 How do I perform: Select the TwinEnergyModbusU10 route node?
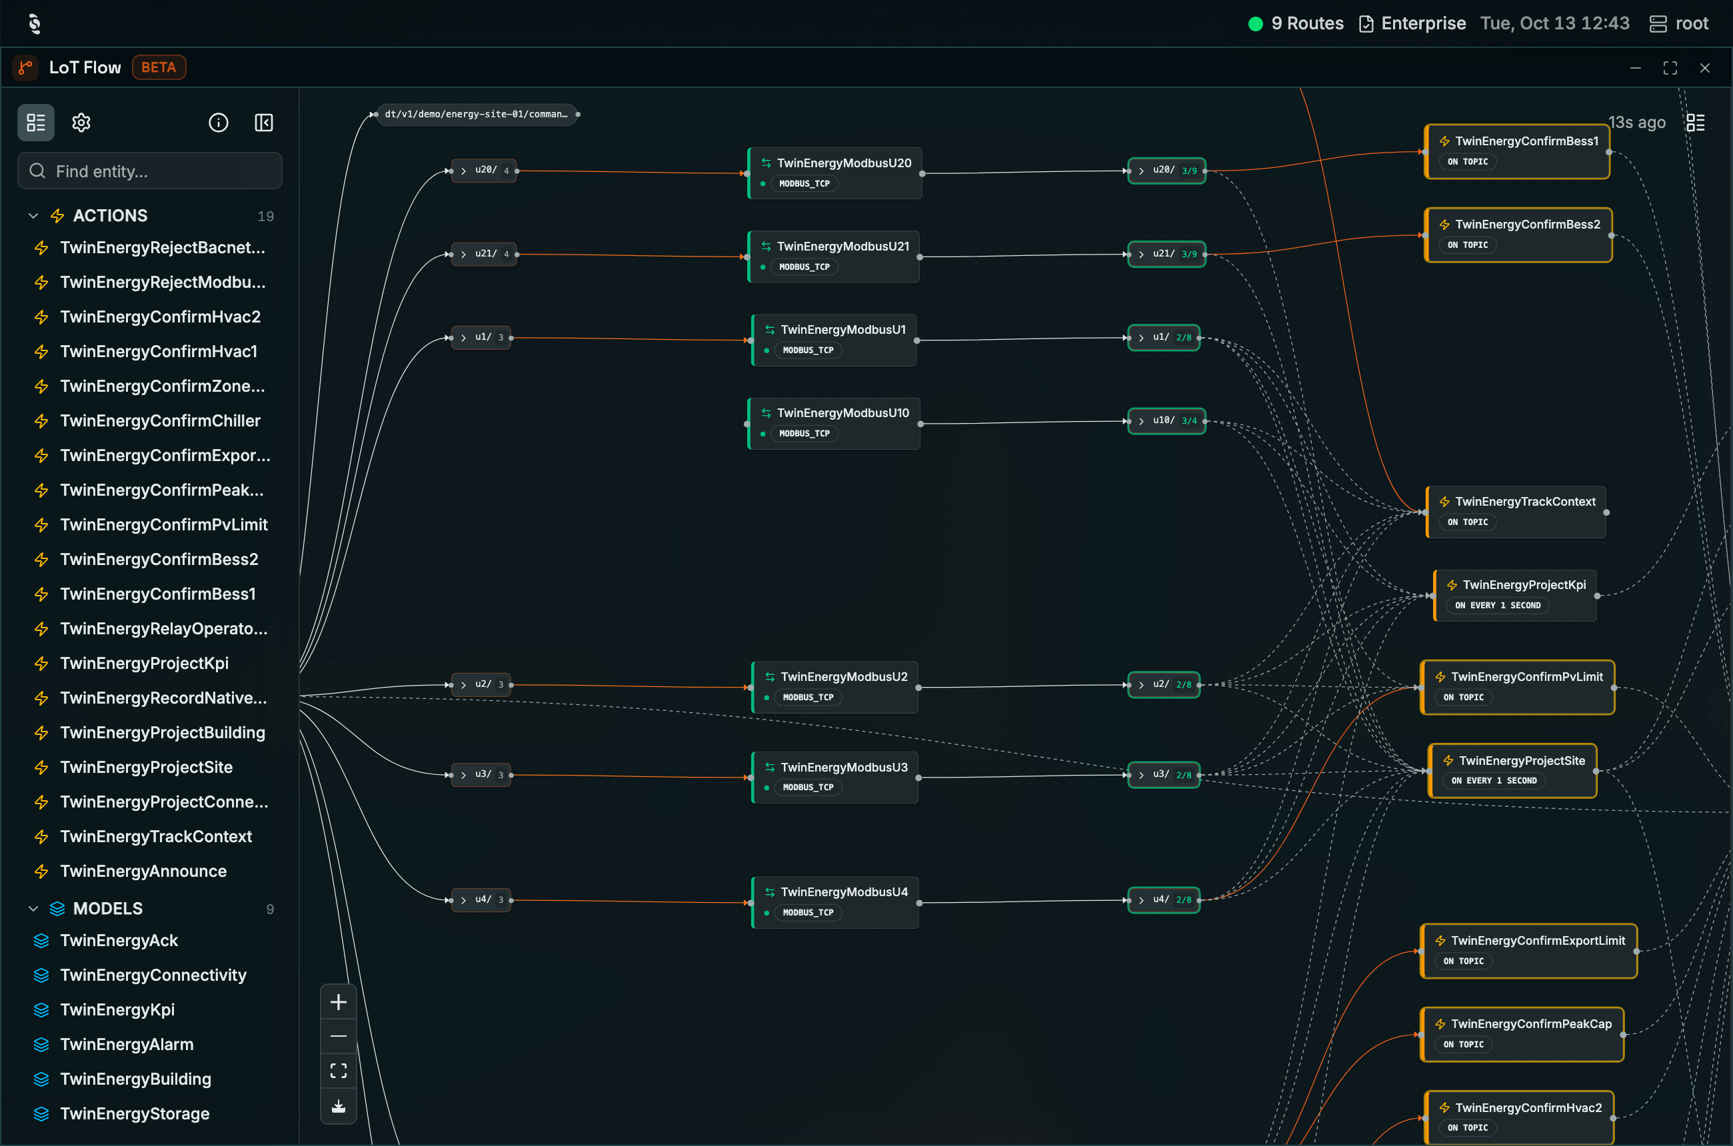point(834,423)
